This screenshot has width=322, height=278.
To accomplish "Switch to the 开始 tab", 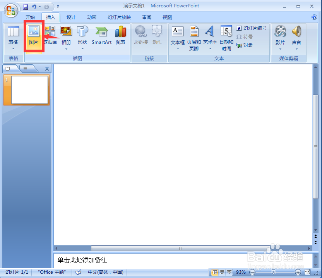I will pos(30,17).
